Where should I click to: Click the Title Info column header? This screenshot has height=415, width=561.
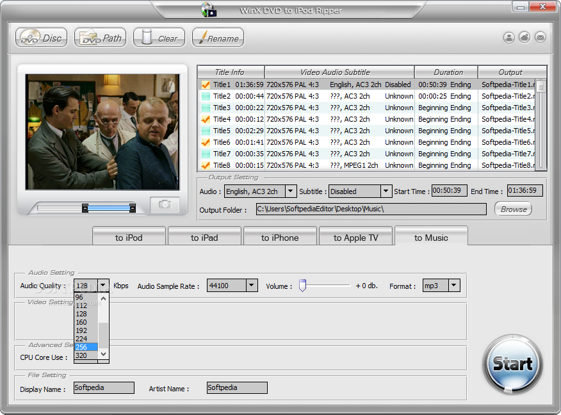point(231,72)
